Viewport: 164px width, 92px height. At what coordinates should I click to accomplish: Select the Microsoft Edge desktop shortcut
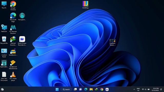click(x=13, y=17)
